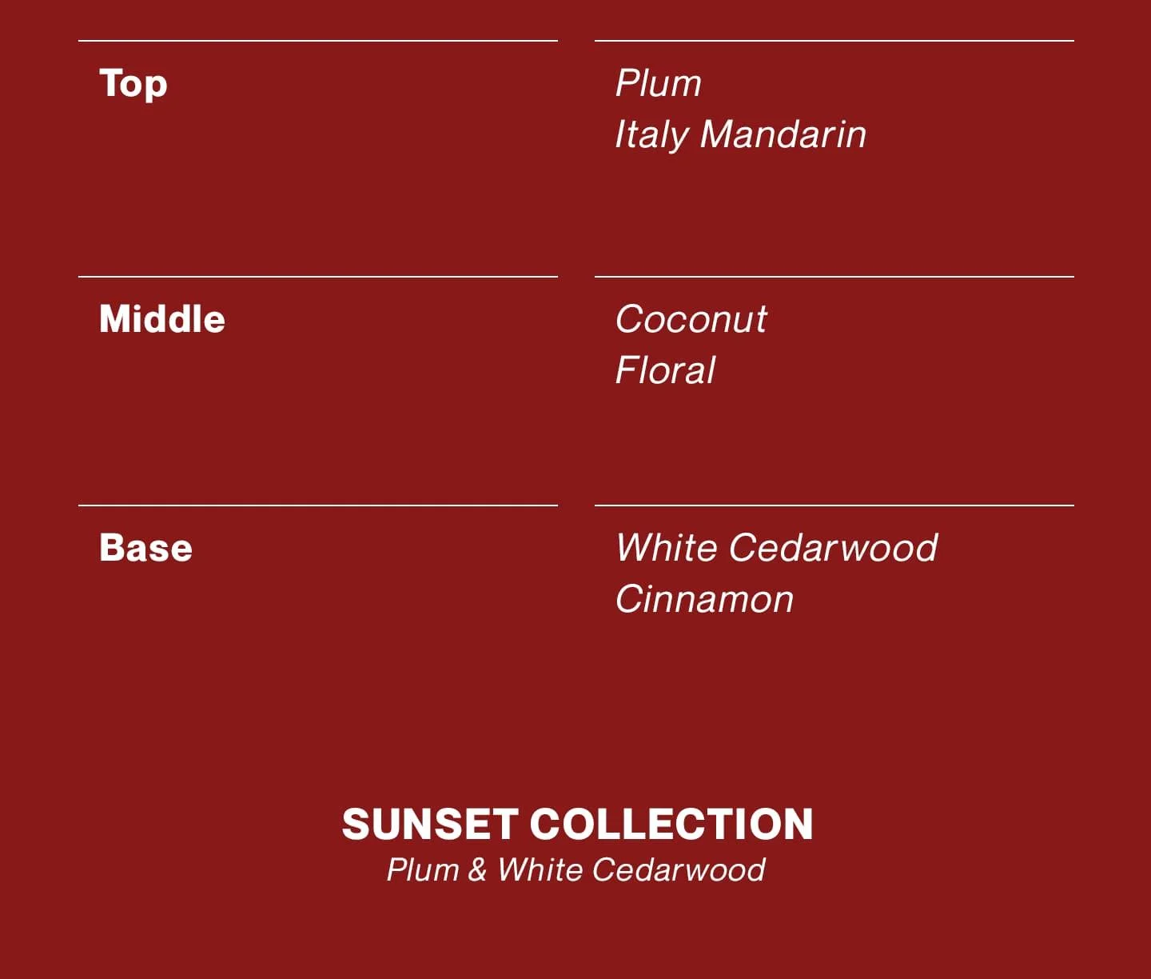
Task: Click the divider line above Middle
Action: coord(318,277)
